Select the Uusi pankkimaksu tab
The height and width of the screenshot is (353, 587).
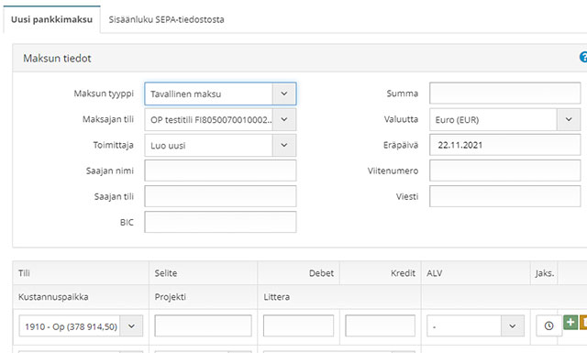pyautogui.click(x=51, y=19)
